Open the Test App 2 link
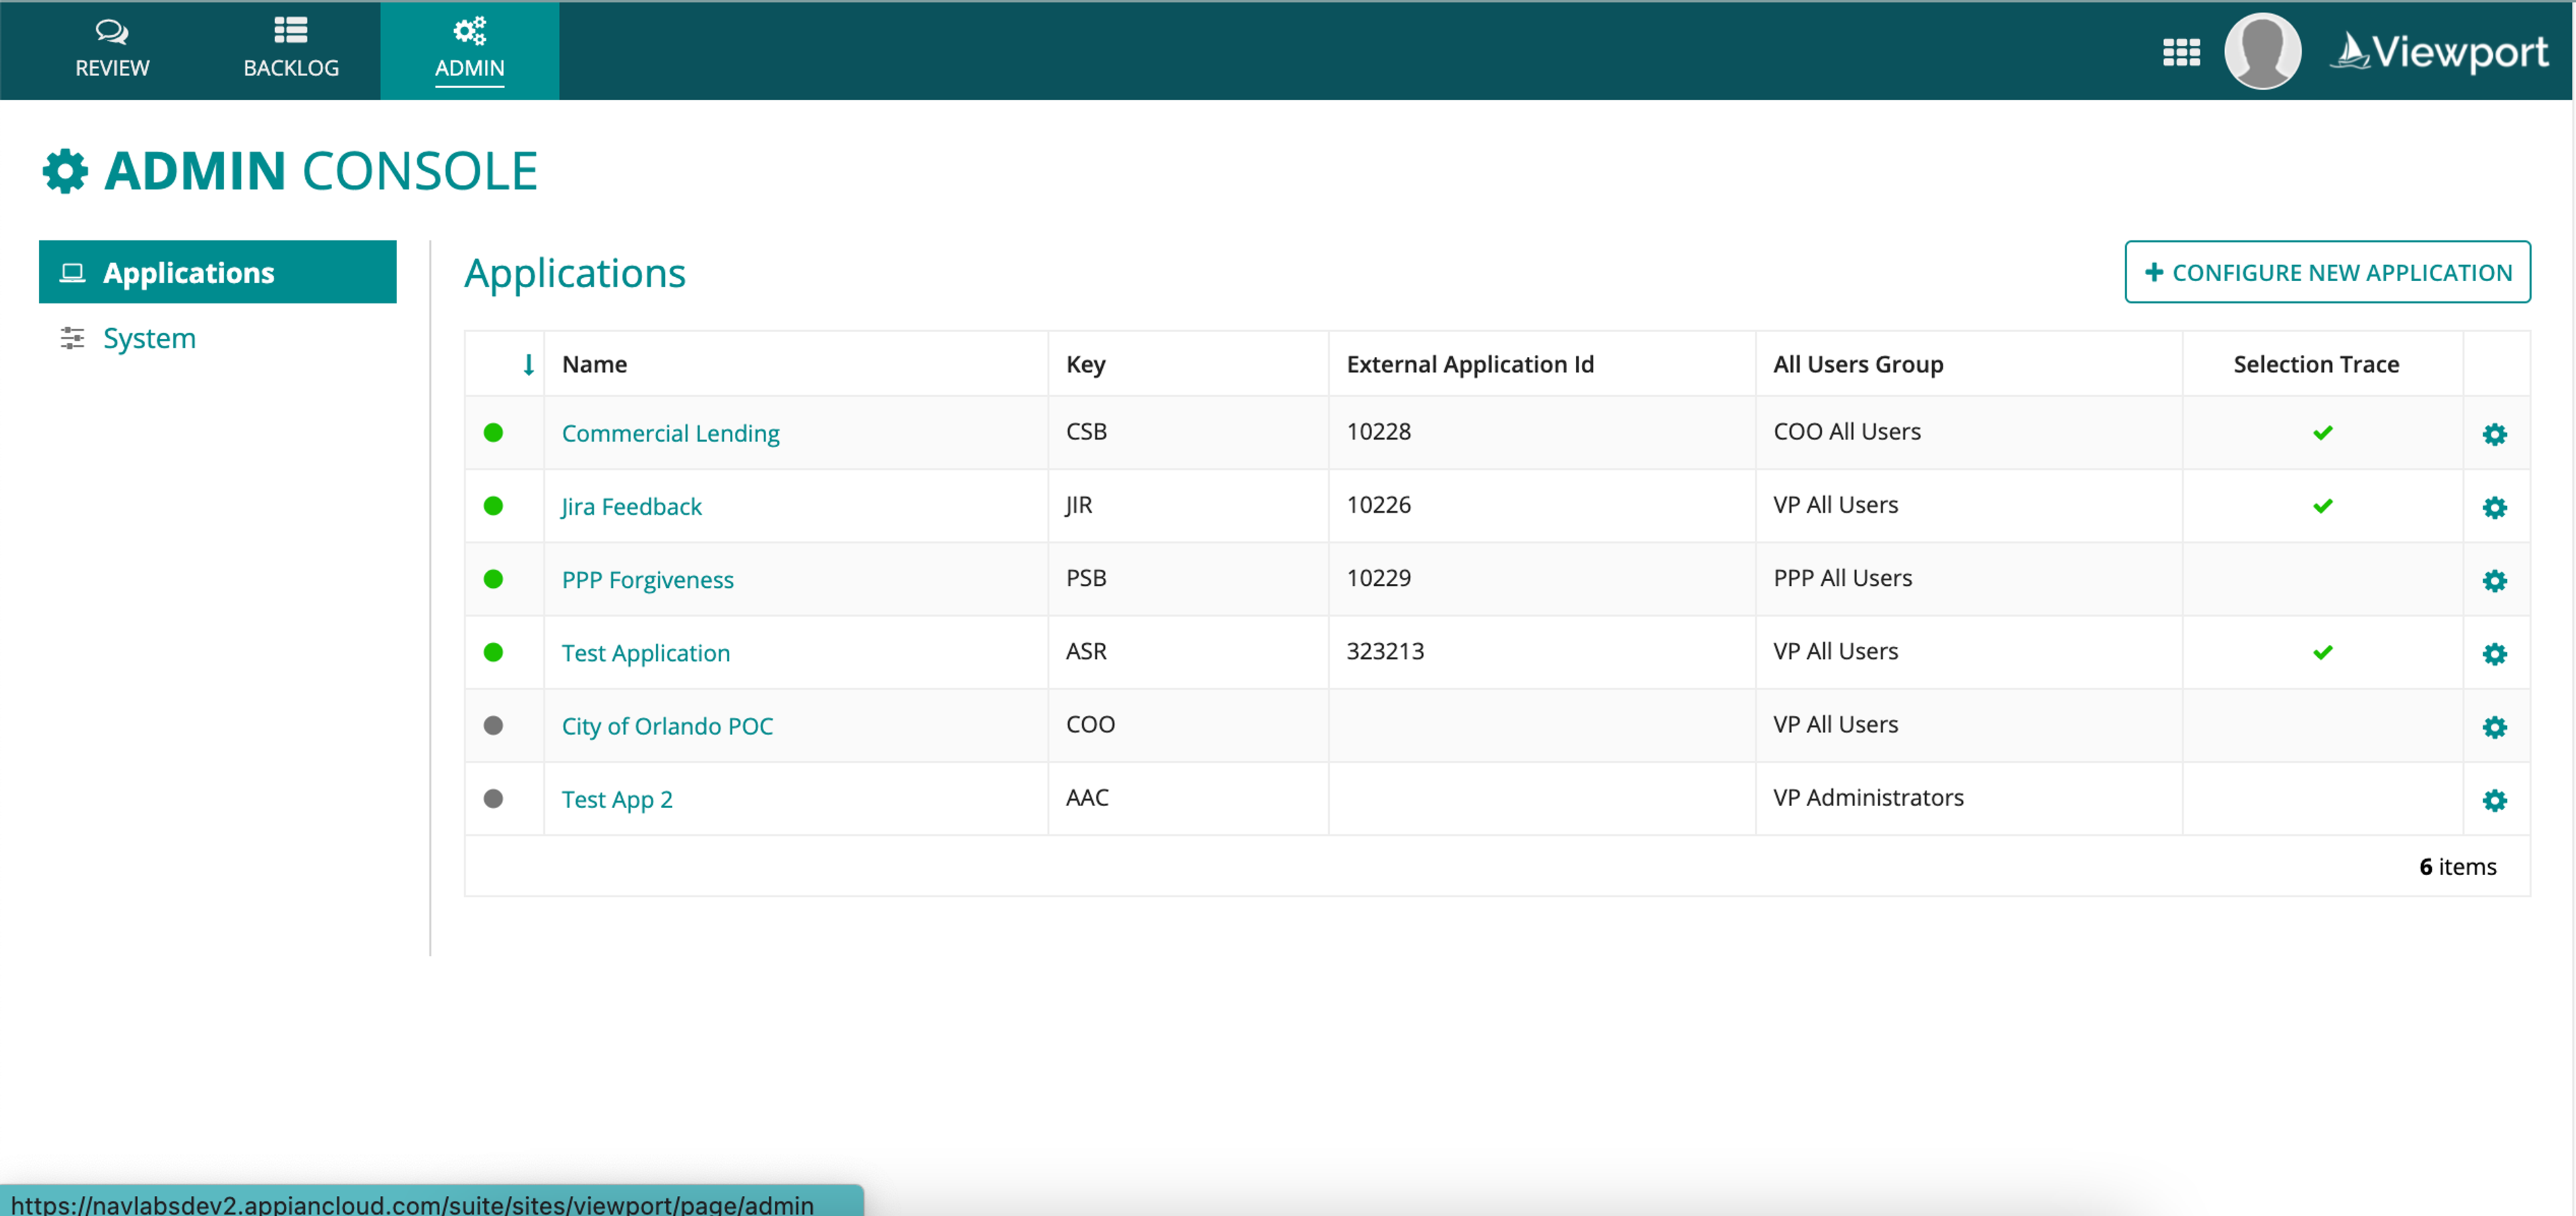The width and height of the screenshot is (2576, 1216). 617,799
